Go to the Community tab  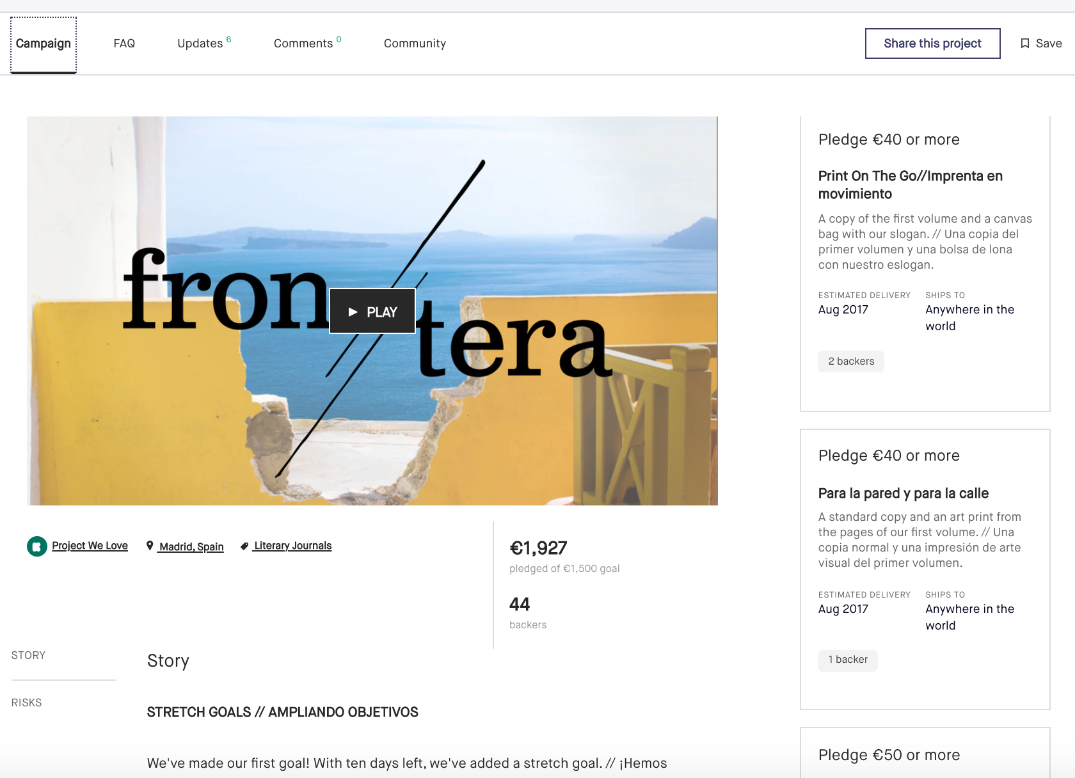415,44
